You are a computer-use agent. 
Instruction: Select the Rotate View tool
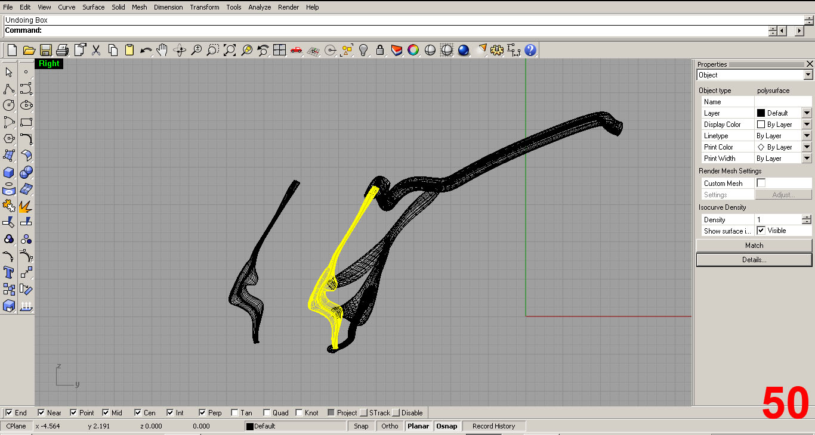point(180,50)
